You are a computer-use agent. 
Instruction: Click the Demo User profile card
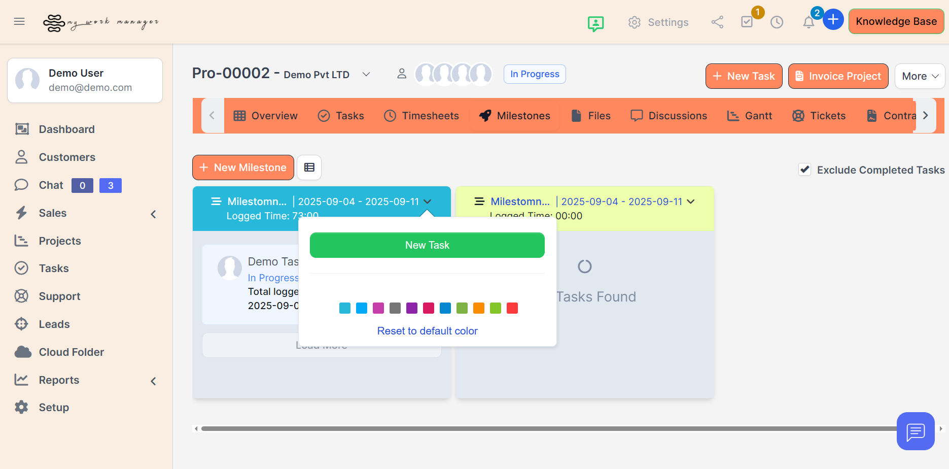click(x=85, y=80)
